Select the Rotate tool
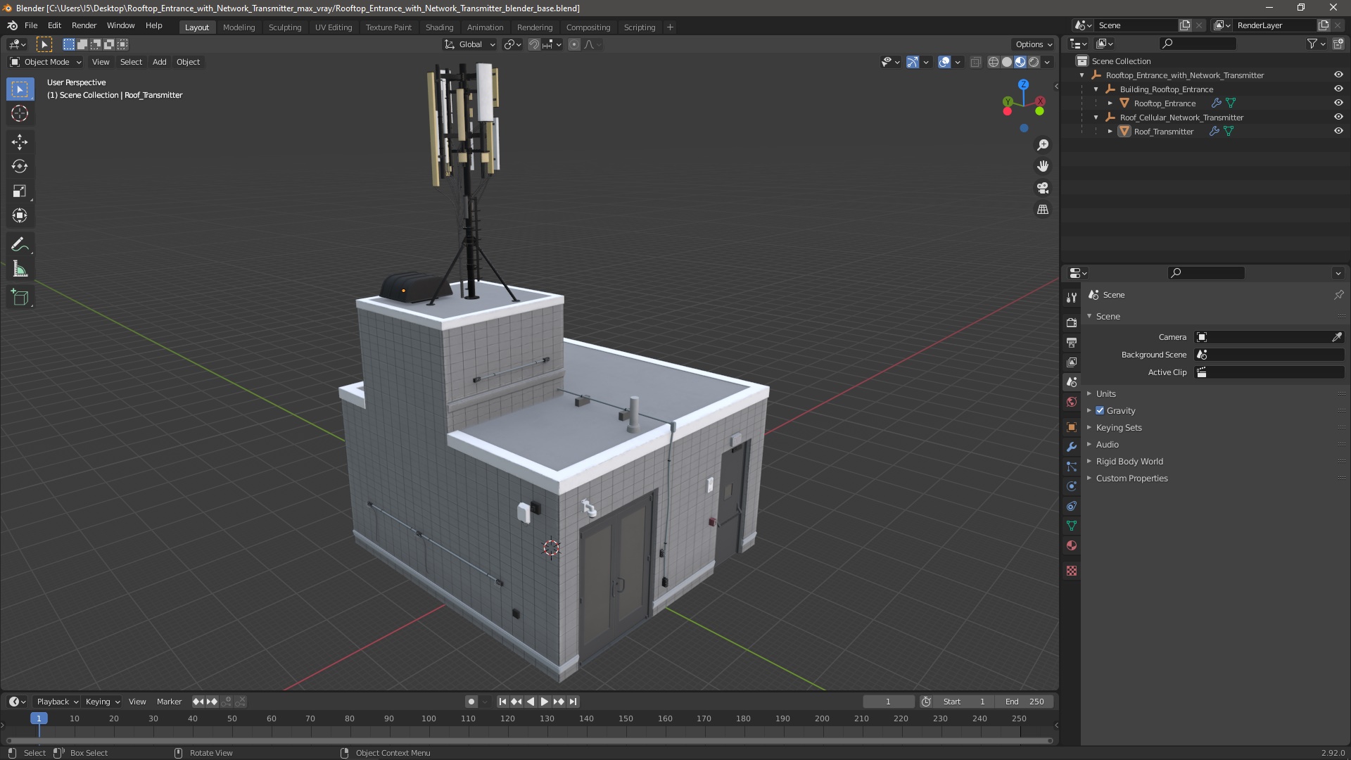 tap(20, 167)
